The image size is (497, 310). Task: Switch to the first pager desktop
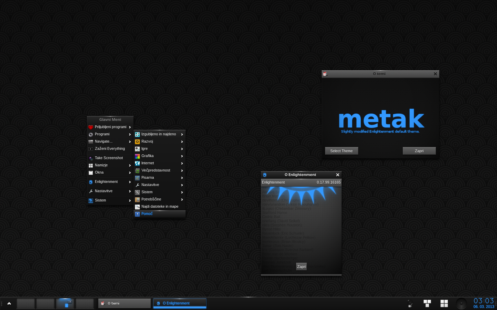pos(26,303)
